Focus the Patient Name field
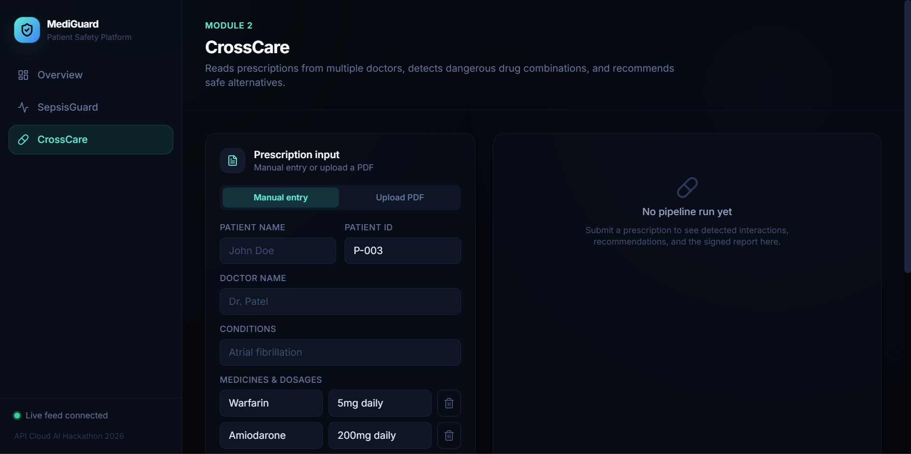911x454 pixels. 278,251
